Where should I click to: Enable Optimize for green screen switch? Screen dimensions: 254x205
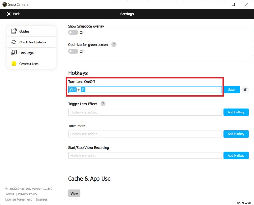73,51
